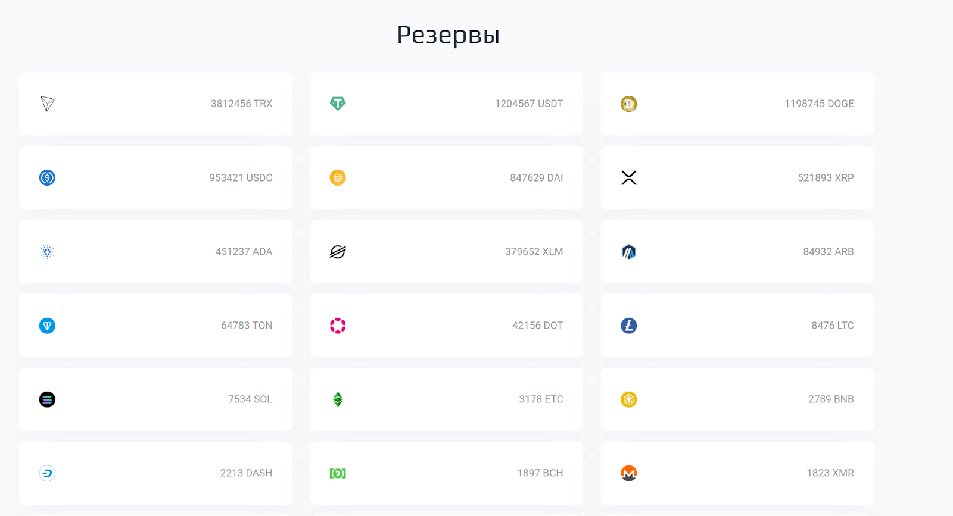Select the Tether USDT icon
The image size is (953, 516).
[x=338, y=103]
